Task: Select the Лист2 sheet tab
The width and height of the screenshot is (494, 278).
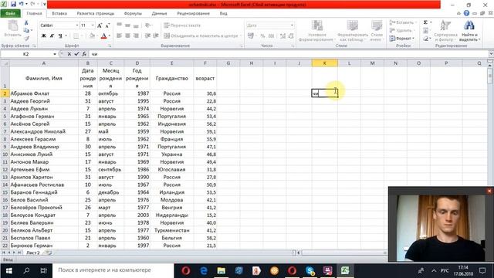Action: 32,253
